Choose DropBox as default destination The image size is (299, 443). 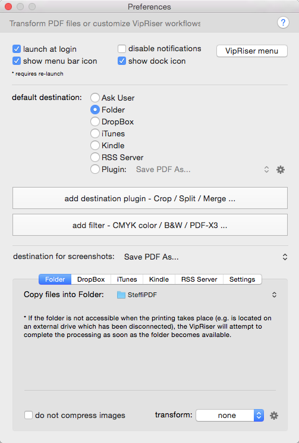coord(95,121)
